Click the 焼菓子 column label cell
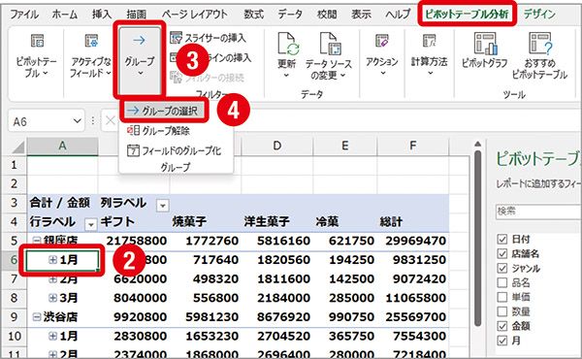Image resolution: width=582 pixels, height=359 pixels. 206,222
